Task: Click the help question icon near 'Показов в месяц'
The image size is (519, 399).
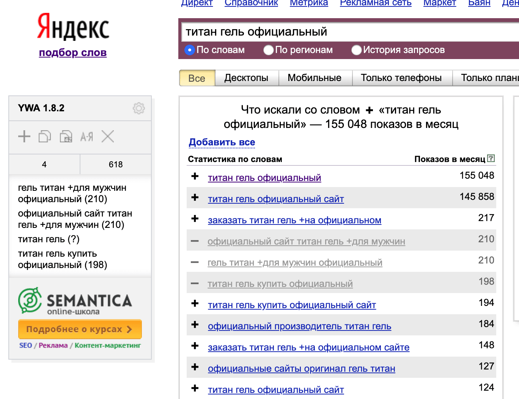Action: click(x=491, y=158)
